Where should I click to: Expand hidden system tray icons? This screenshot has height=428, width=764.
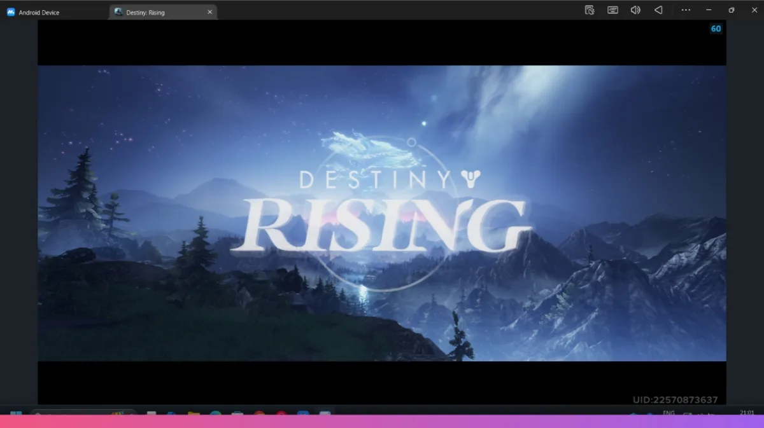tap(633, 413)
